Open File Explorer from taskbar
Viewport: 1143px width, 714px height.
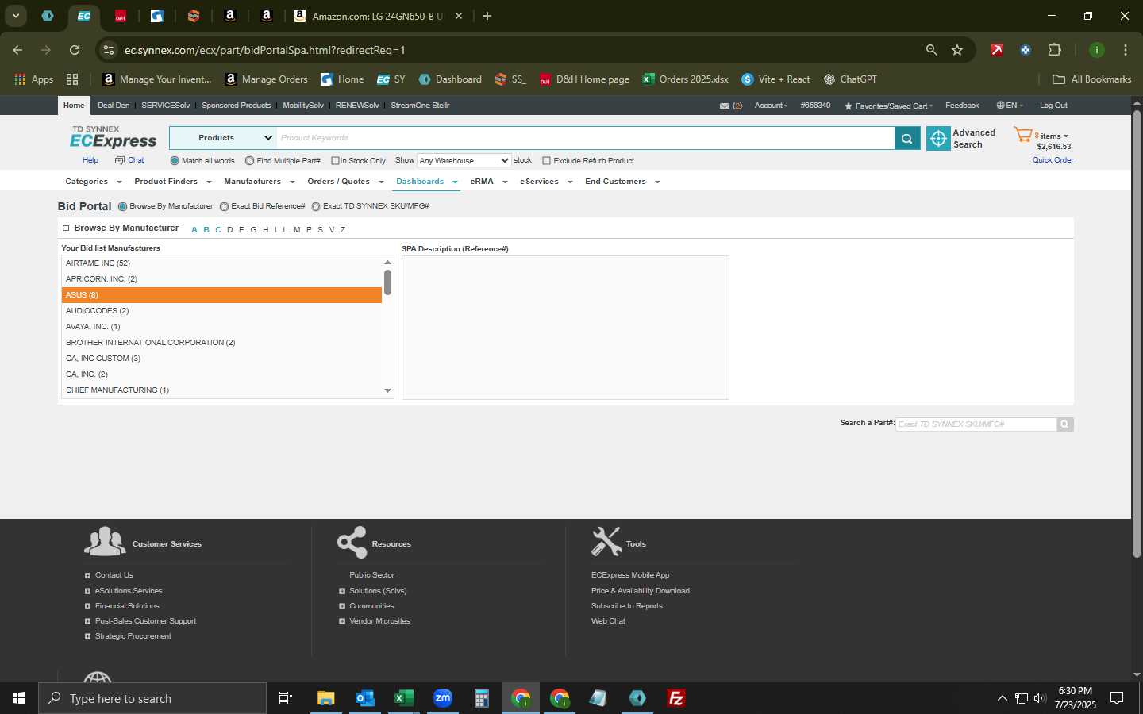[326, 698]
